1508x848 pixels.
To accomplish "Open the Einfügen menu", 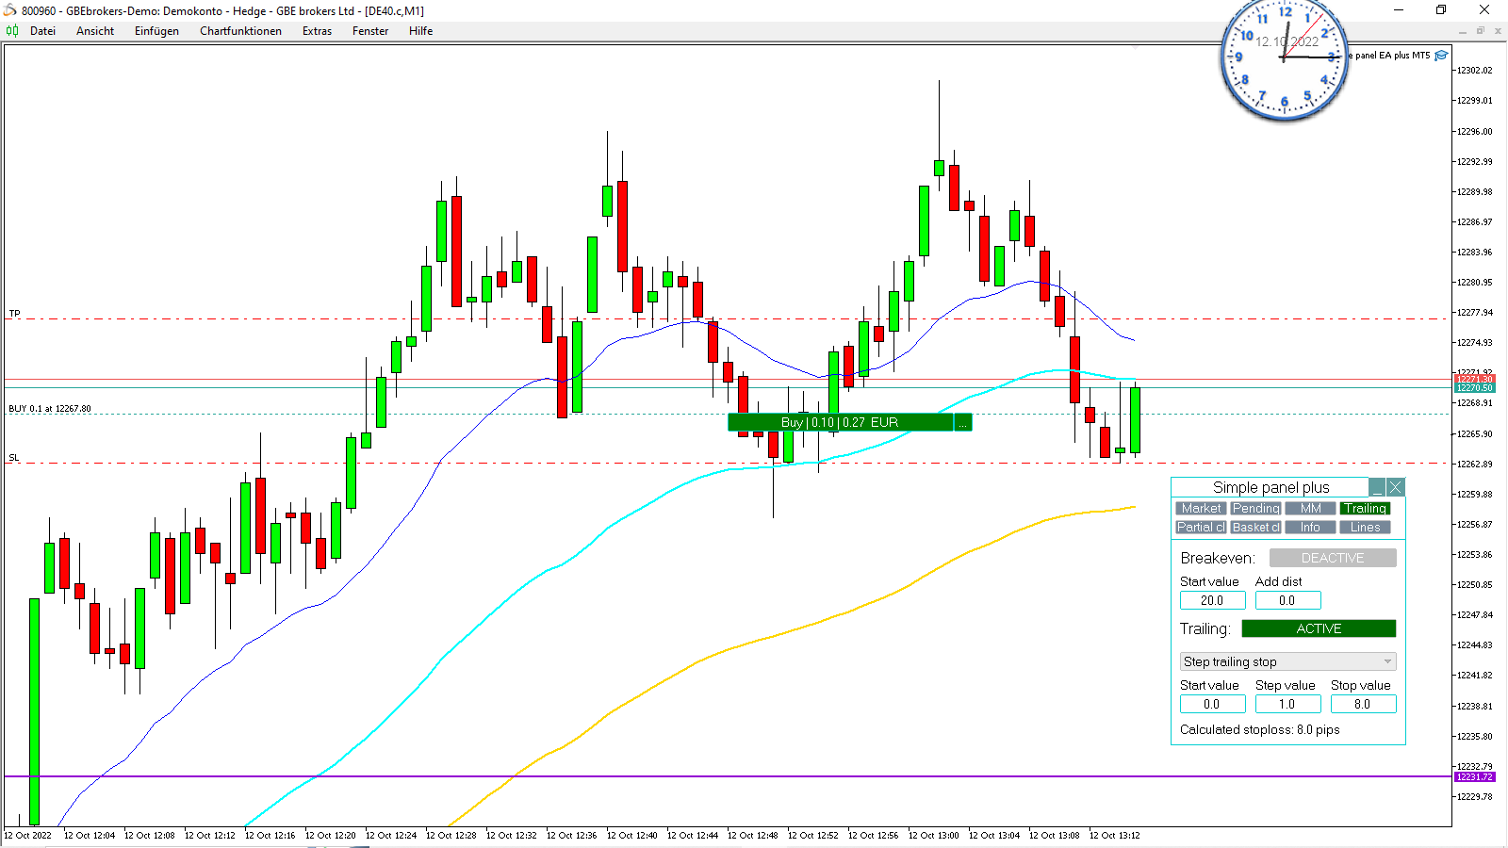I will 156,31.
